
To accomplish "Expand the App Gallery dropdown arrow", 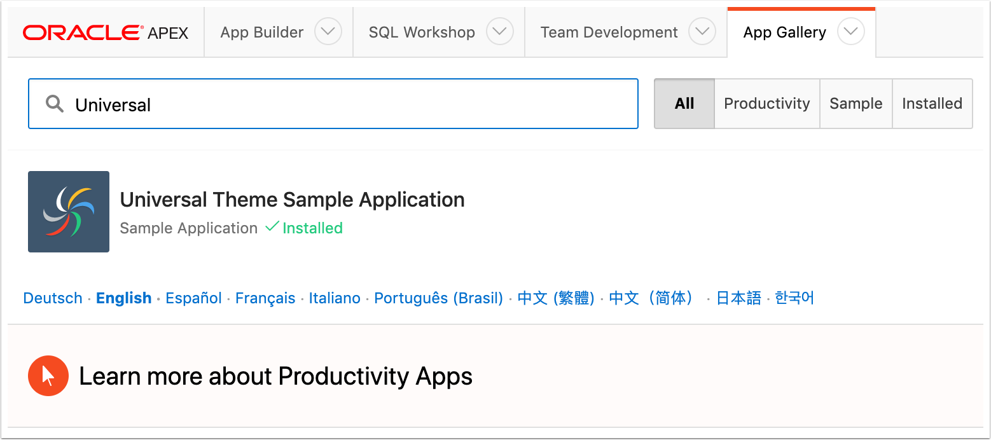I will click(x=851, y=32).
